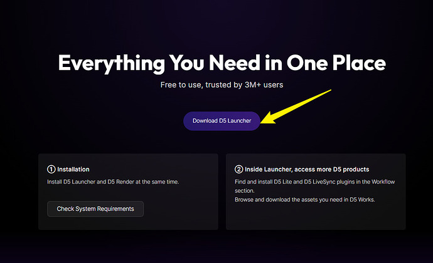Click the 'Find and install D5 Lite' sentence
This screenshot has height=263, width=433.
tap(314, 186)
